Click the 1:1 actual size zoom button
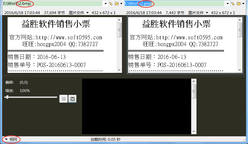 [64, 99]
